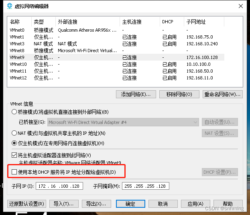Click the subnet mask input field
Viewport: 250px width, 215px height.
[146, 186]
